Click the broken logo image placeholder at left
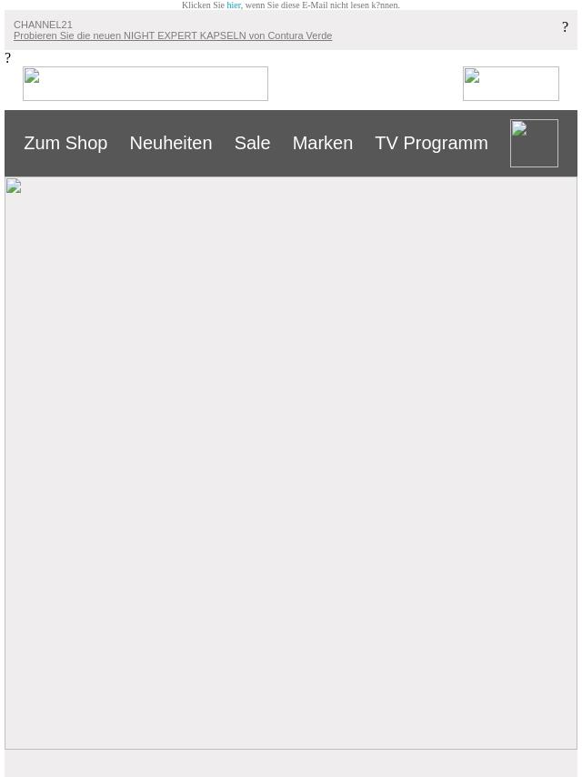Viewport: 582px width, 777px height. 145,84
